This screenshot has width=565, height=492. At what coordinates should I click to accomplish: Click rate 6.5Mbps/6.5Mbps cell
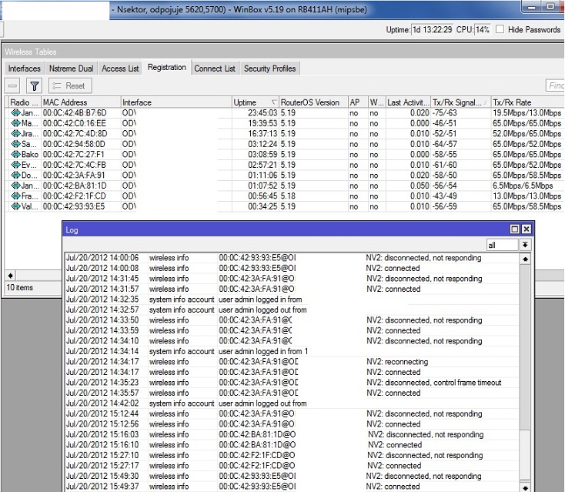coord(523,186)
